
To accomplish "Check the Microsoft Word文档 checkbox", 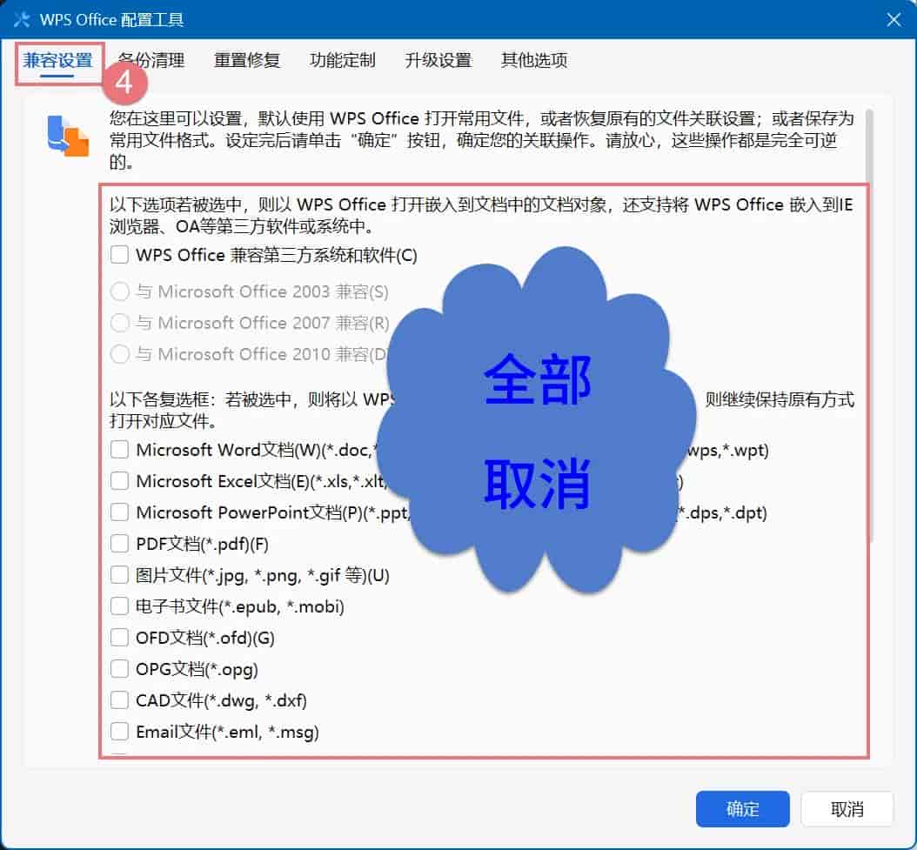I will point(120,450).
